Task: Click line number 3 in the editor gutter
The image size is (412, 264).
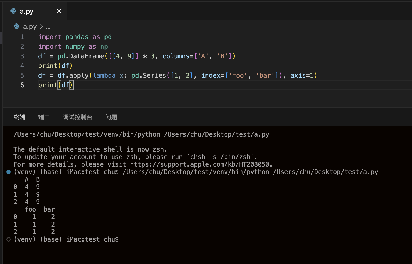Action: tap(22, 56)
